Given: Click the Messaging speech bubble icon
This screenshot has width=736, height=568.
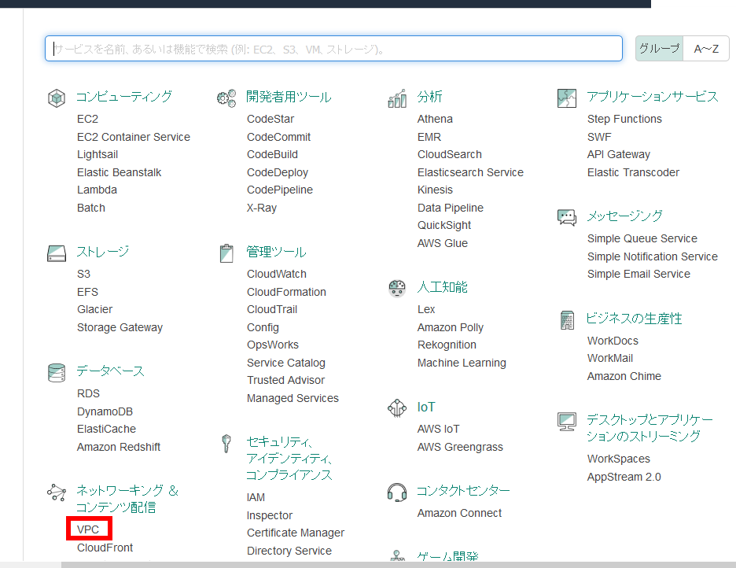Looking at the screenshot, I should pos(567,217).
